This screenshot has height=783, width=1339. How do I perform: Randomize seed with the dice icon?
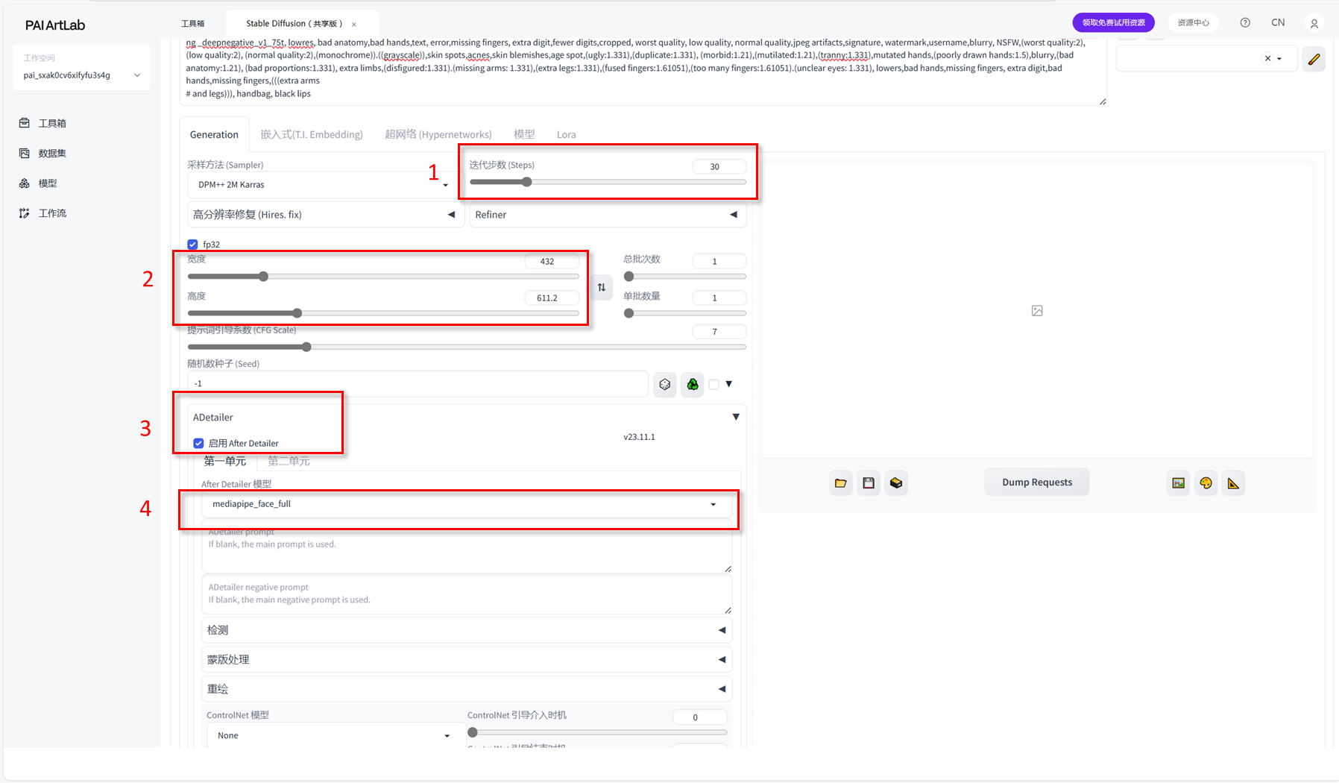[x=665, y=384]
